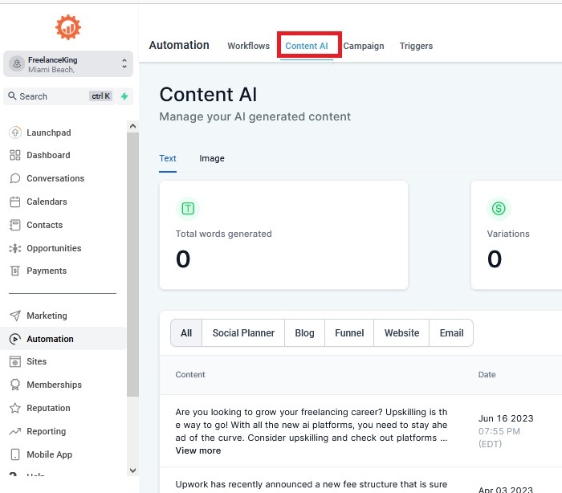Go to Dashboard label in sidebar
The width and height of the screenshot is (562, 493).
[48, 155]
